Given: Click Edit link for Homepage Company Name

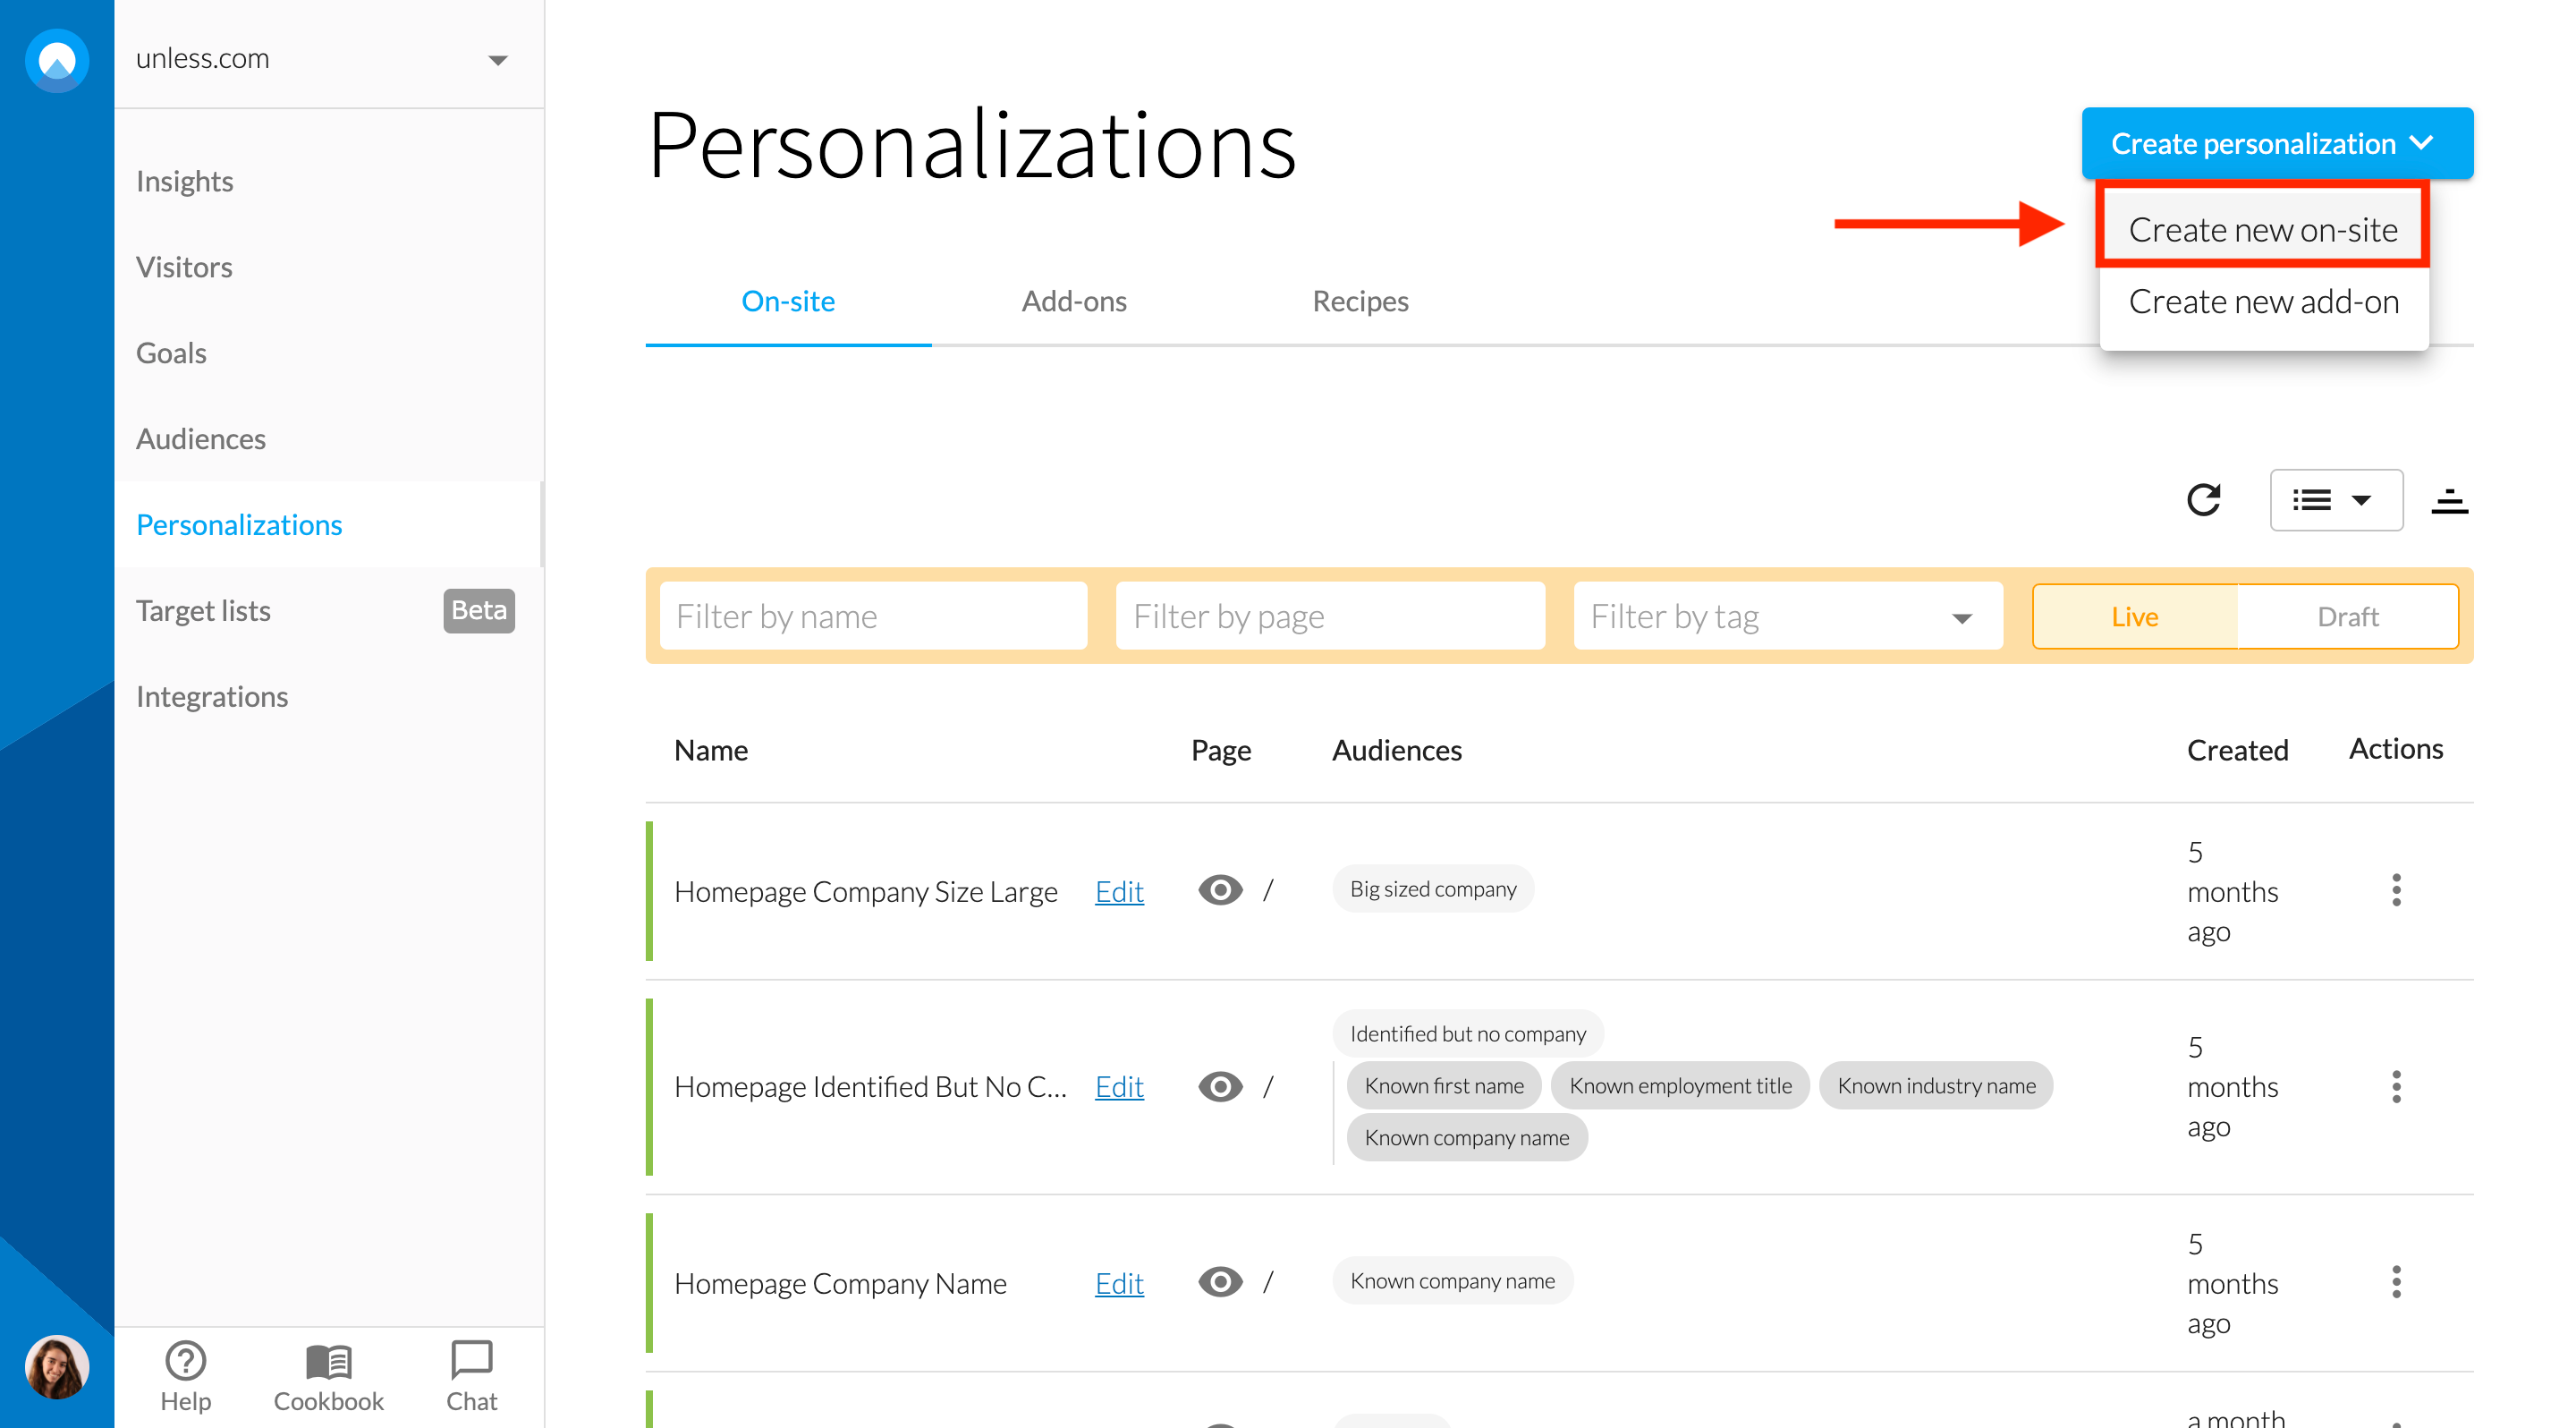Looking at the screenshot, I should coord(1118,1283).
